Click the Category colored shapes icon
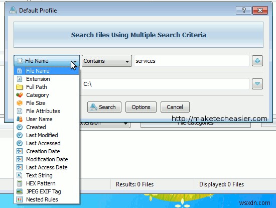This screenshot has height=208, width=276. tap(20, 95)
